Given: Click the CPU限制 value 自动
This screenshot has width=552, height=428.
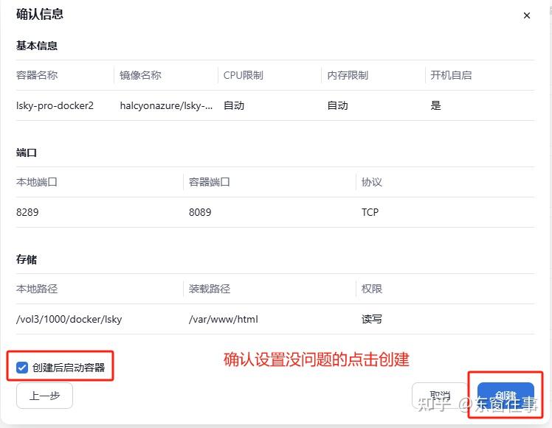Looking at the screenshot, I should click(x=234, y=105).
